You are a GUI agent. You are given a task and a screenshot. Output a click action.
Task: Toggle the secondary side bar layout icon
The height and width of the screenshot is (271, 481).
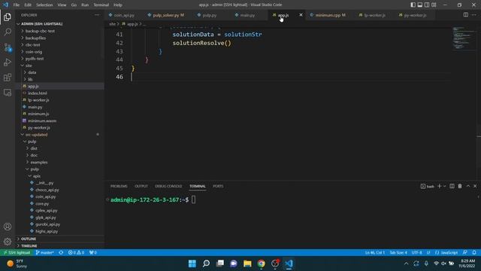point(427,5)
